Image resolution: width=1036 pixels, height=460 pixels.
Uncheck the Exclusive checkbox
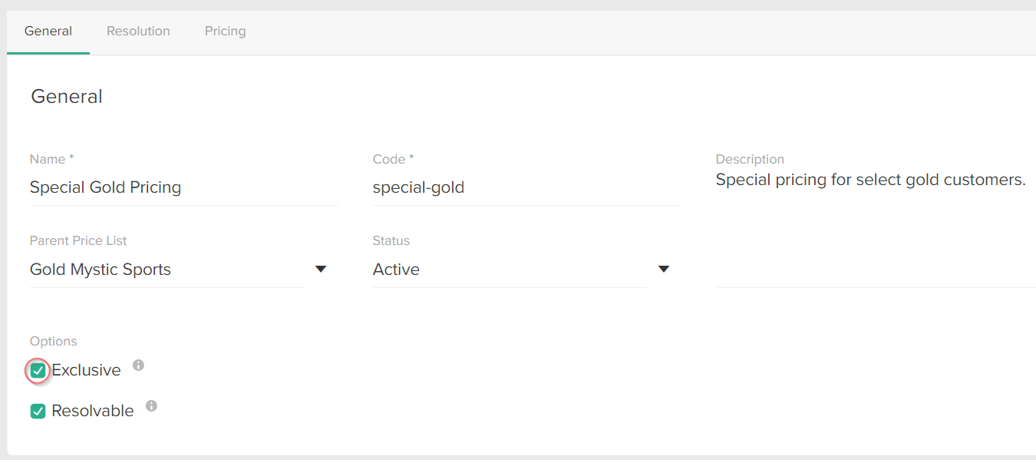(x=38, y=370)
